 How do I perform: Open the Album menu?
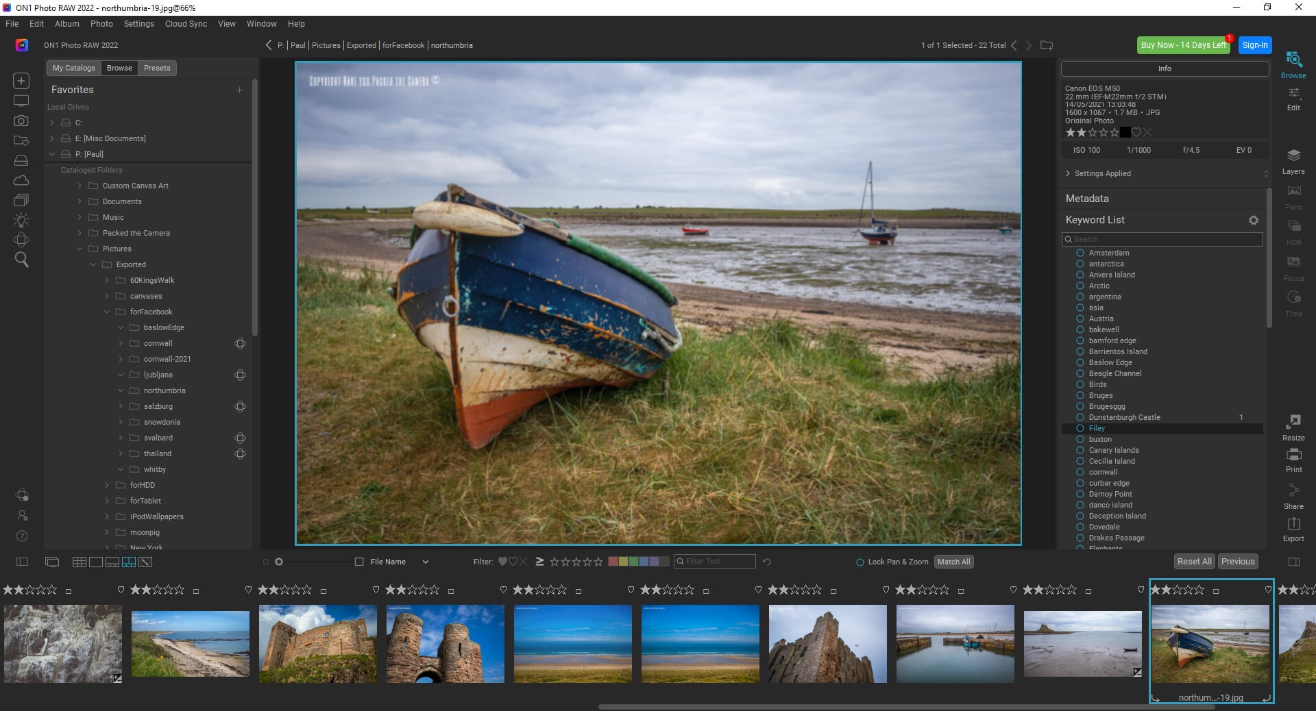click(67, 24)
